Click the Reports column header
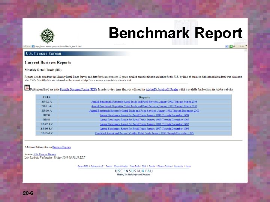Screen dimensions: 270x202 [144, 97]
